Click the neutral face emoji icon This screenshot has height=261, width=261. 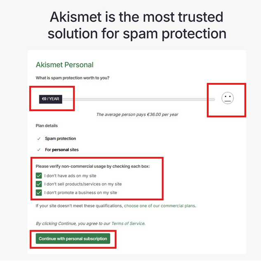coord(228,98)
